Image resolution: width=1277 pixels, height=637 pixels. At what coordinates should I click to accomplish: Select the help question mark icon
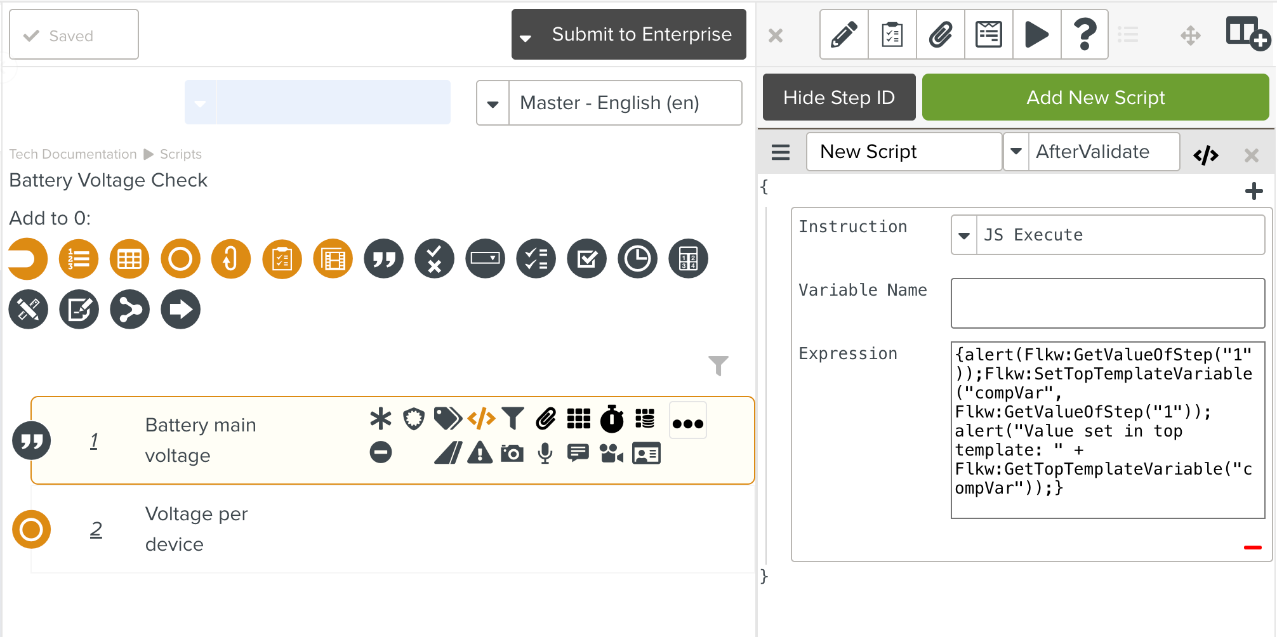[x=1085, y=34]
